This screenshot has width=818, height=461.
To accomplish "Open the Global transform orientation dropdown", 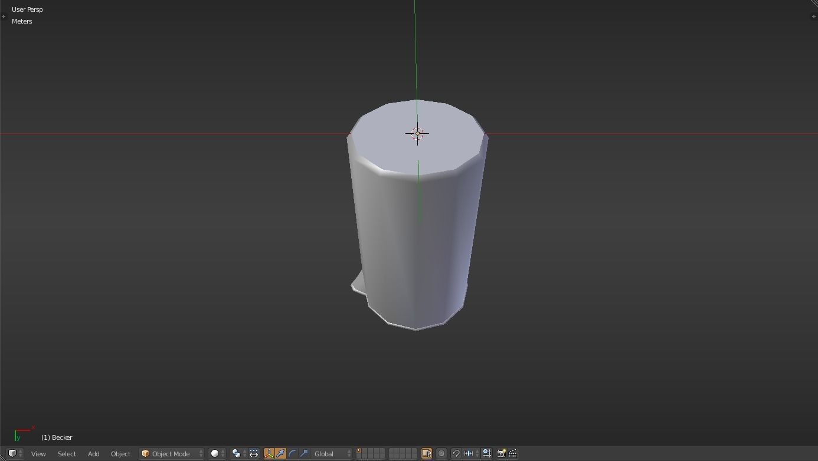I will 332,453.
